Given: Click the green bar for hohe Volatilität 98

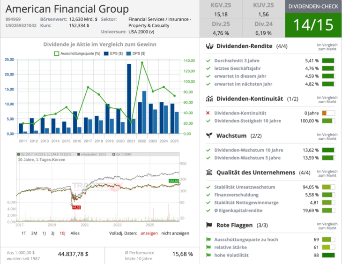Looking at the screenshot, I should (x=328, y=255).
